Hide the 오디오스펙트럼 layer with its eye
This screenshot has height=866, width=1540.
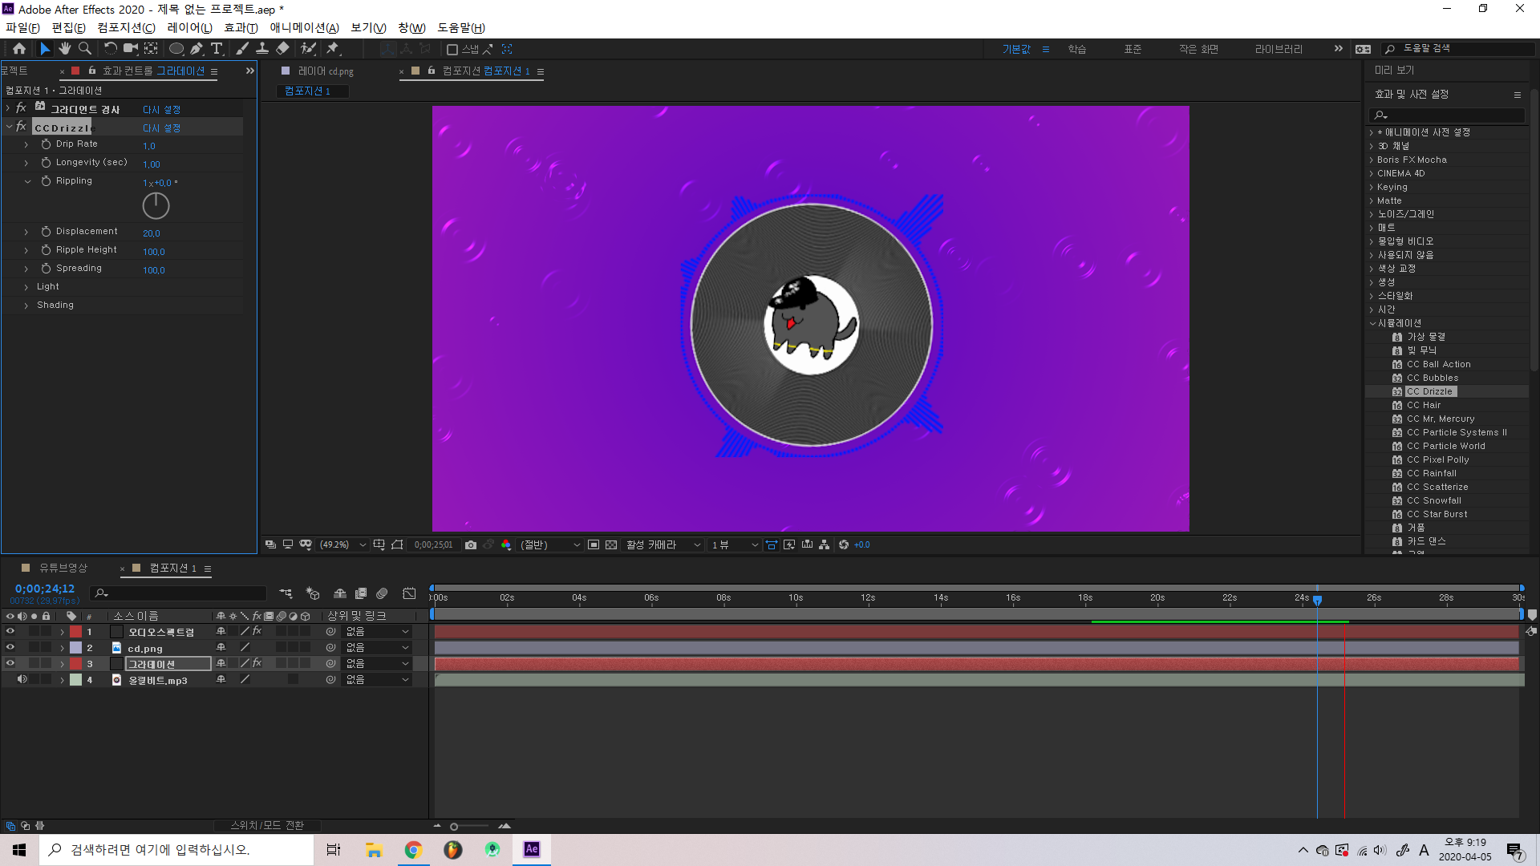[10, 632]
